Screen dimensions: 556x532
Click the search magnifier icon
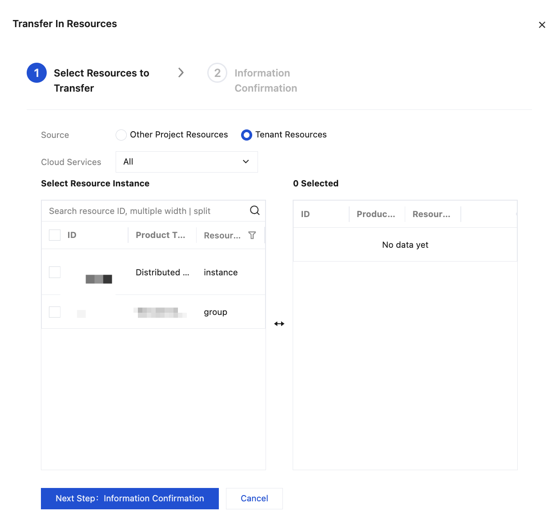coord(255,210)
